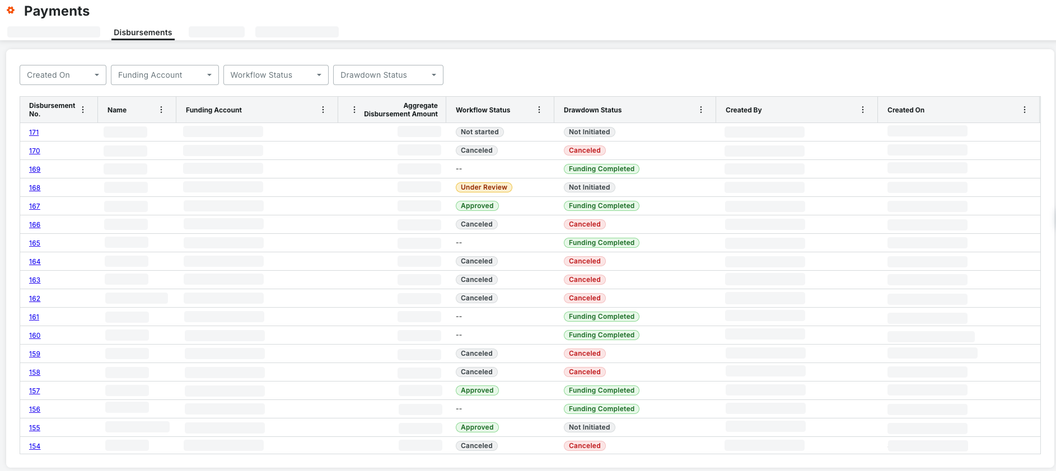Click the Approved badge in row 155
Screen dimensions: 1056x471
tap(477, 427)
